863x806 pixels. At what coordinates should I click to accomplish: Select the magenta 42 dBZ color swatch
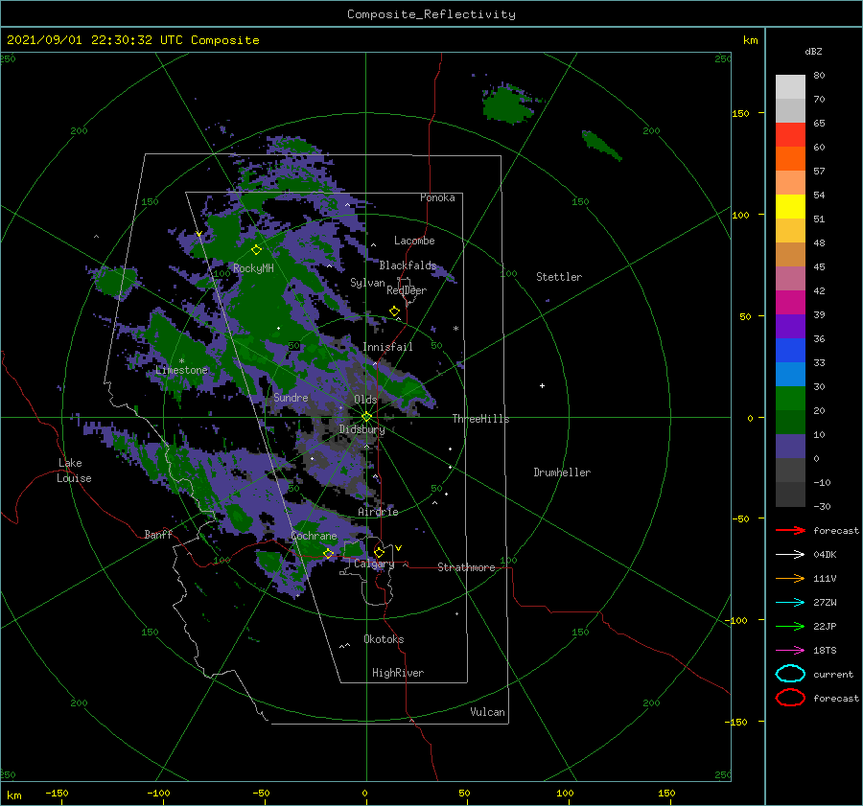coord(790,302)
